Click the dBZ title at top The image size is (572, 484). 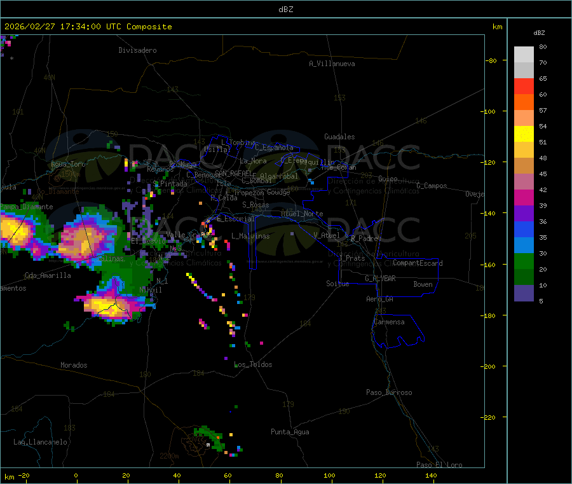(x=285, y=10)
